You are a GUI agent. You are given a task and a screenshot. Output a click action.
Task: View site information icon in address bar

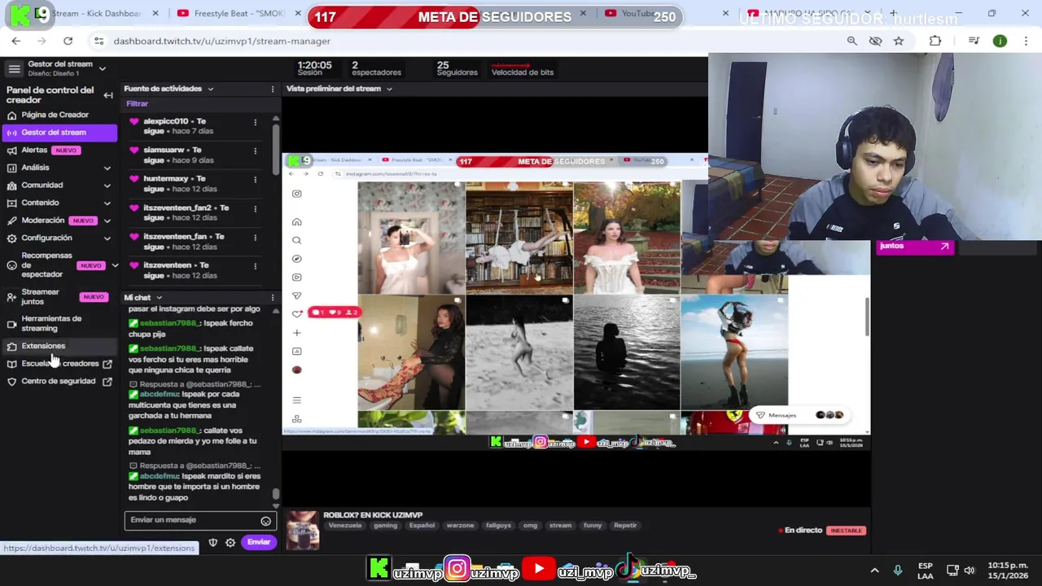click(99, 41)
